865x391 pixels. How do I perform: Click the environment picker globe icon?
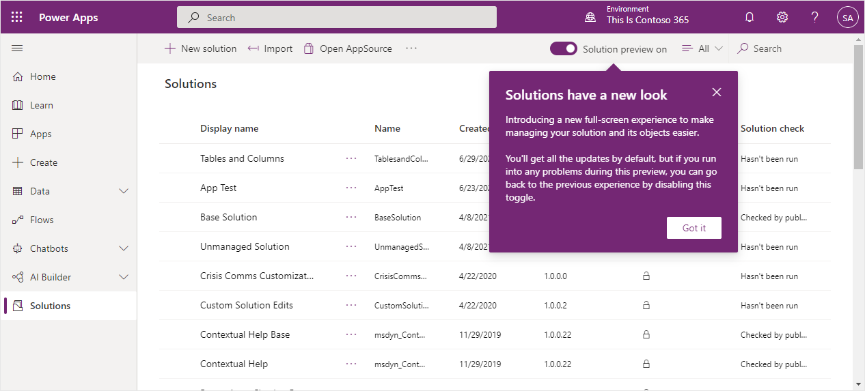590,18
